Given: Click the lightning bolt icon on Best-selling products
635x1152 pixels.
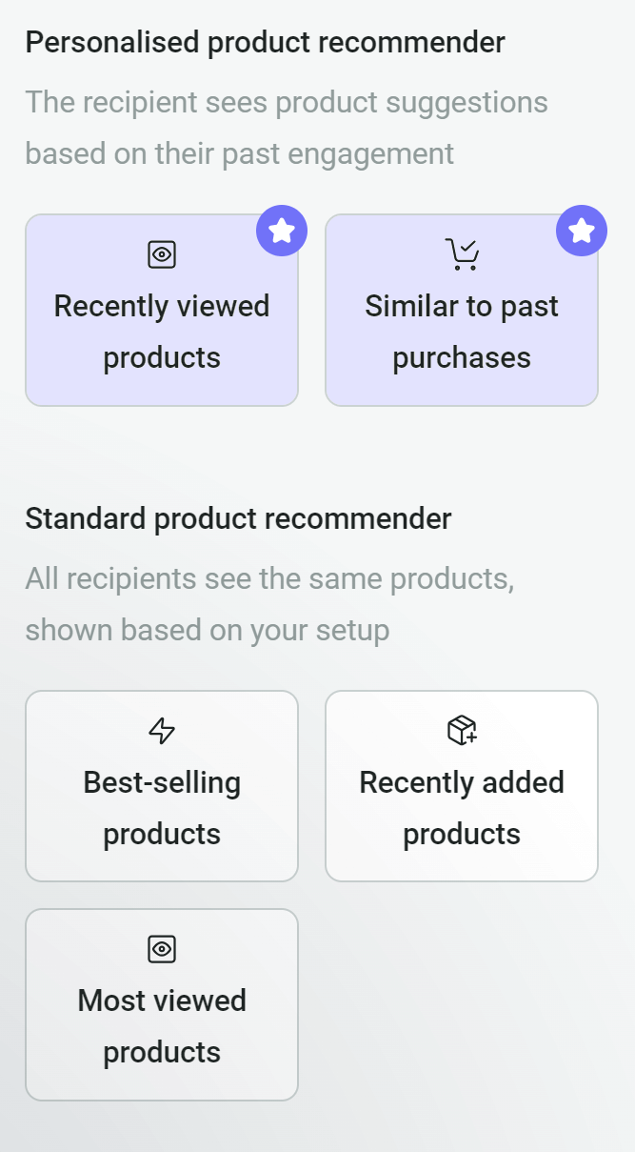Looking at the screenshot, I should click(x=161, y=731).
